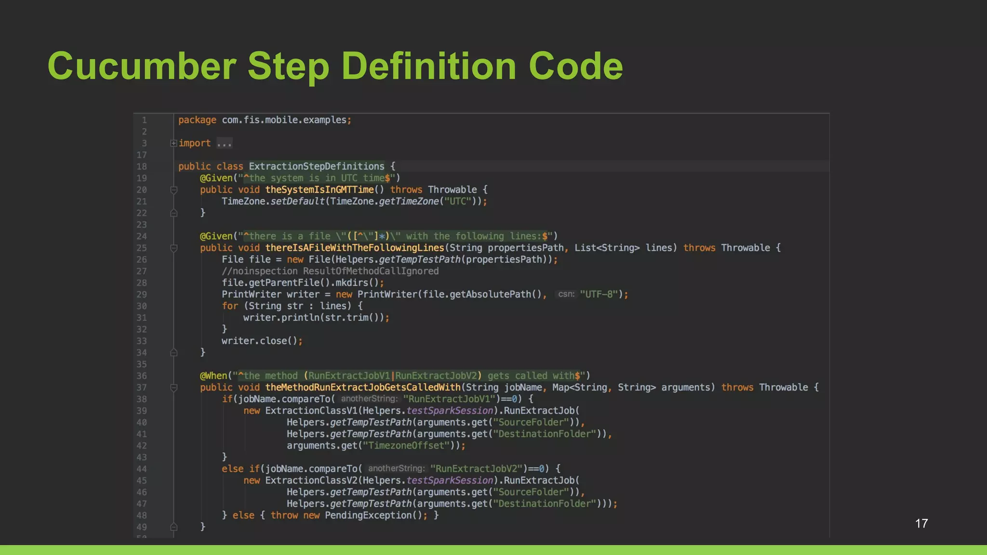
Task: Click method name theSystemIsInGMTTime
Action: pyautogui.click(x=320, y=190)
